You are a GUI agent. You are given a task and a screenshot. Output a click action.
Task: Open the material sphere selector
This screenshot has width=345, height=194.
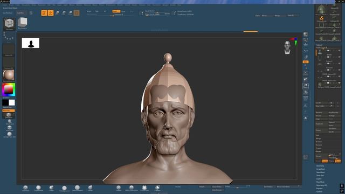click(9, 75)
